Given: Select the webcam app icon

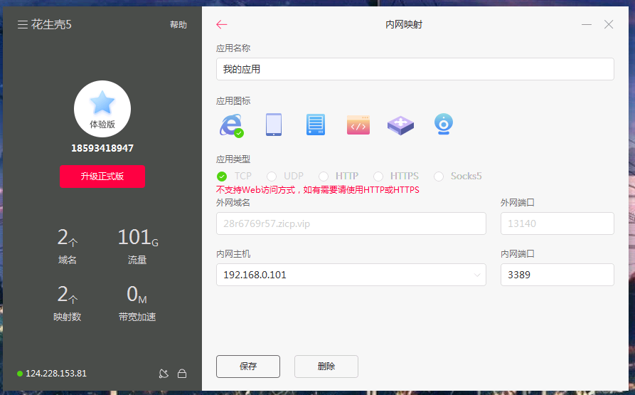Looking at the screenshot, I should pyautogui.click(x=444, y=124).
